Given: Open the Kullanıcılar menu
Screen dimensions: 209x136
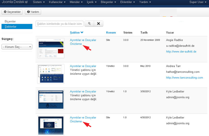Looking at the screenshot, I should point(57,2).
